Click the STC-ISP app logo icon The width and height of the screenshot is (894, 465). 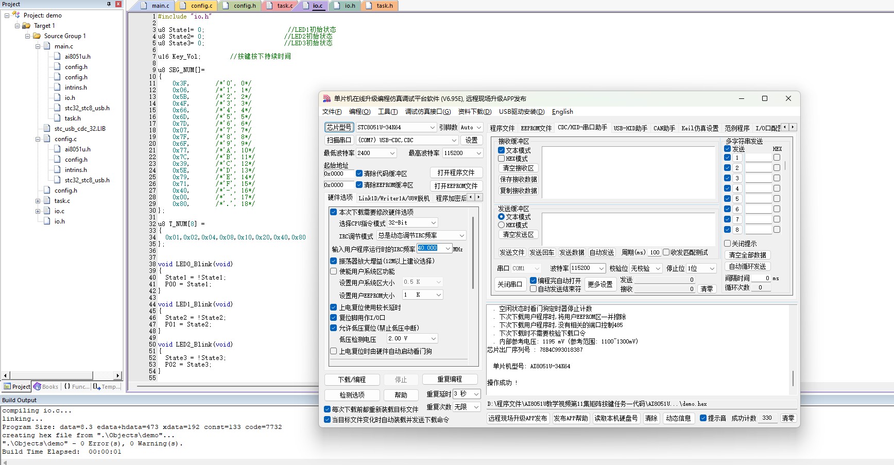[x=326, y=98]
